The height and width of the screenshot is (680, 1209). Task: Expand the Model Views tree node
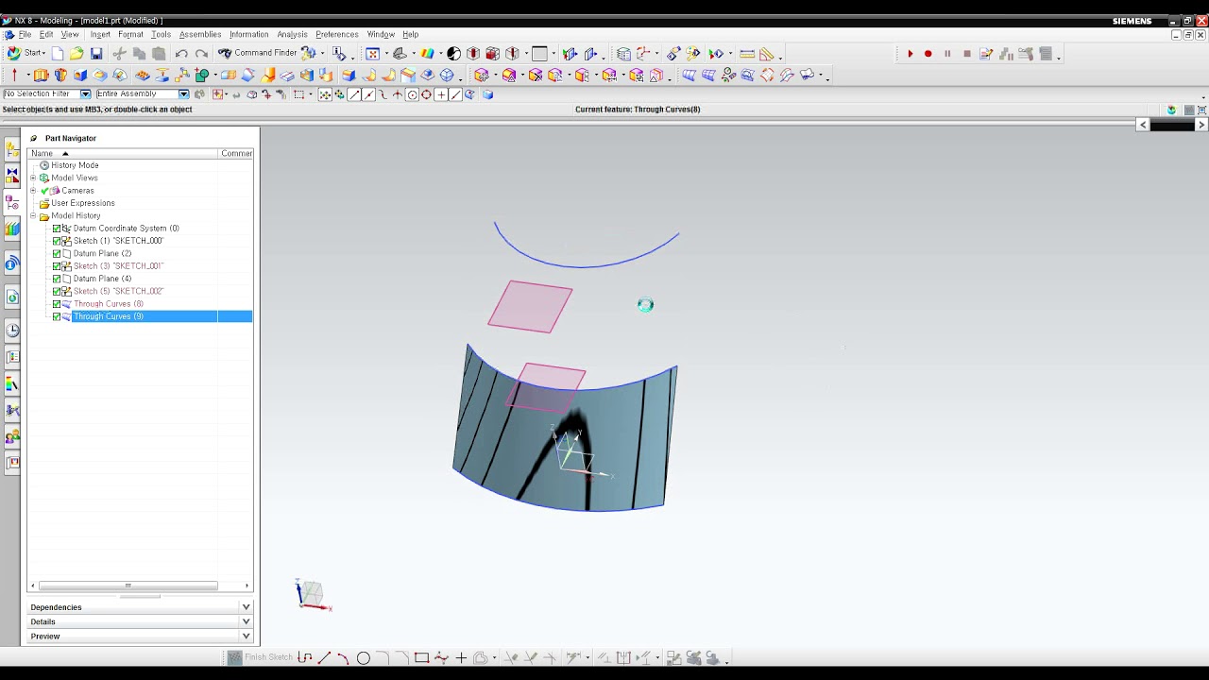pos(33,178)
